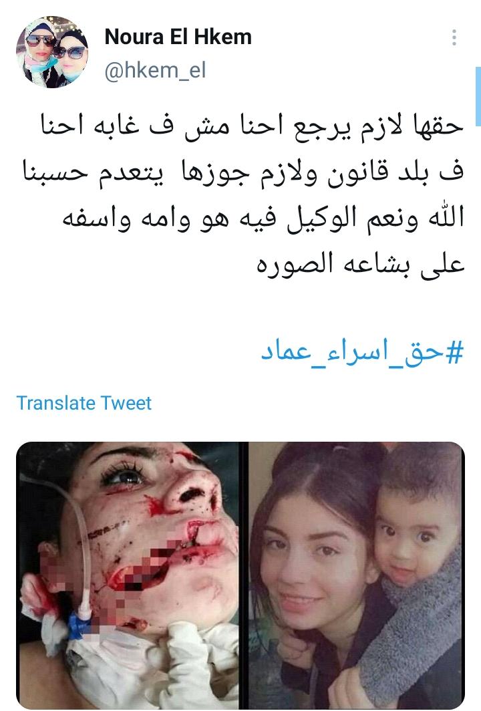Open the blue Arabic hashtag link
481x711 pixels.
click(363, 352)
